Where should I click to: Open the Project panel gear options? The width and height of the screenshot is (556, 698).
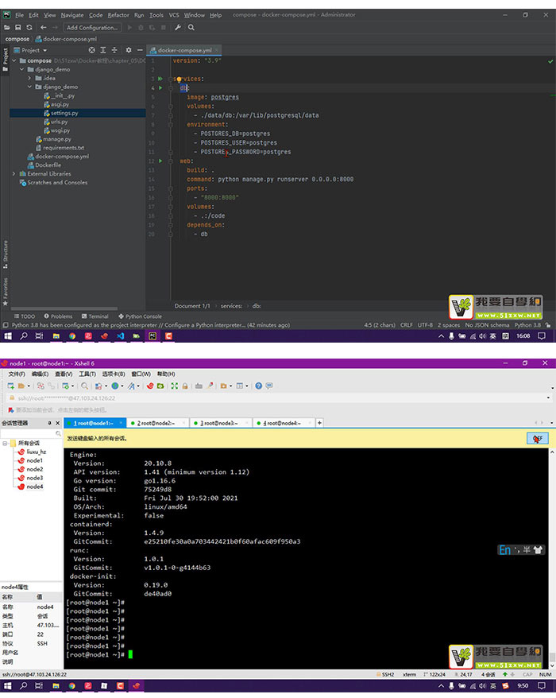129,50
